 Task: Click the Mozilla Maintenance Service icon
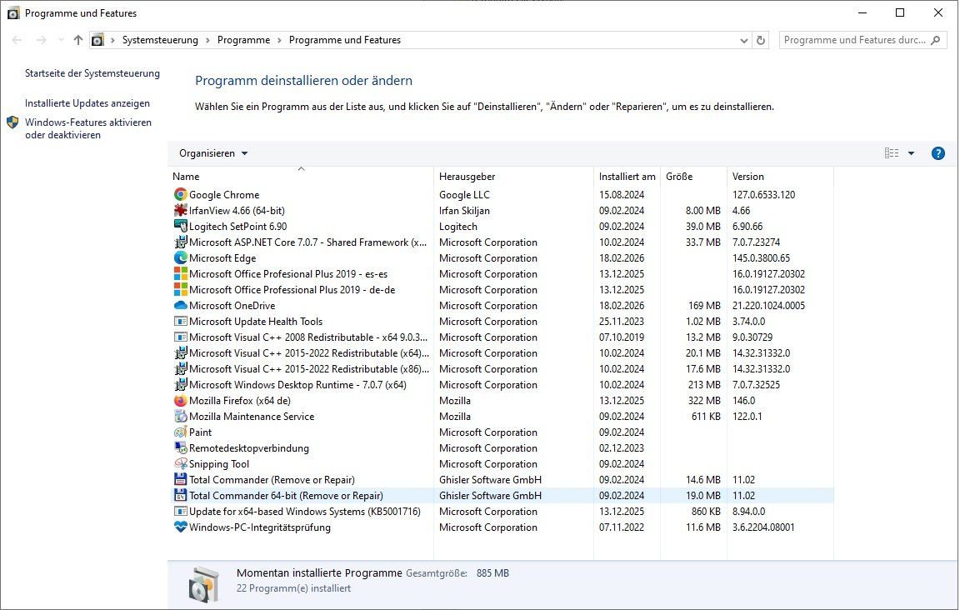click(x=181, y=417)
